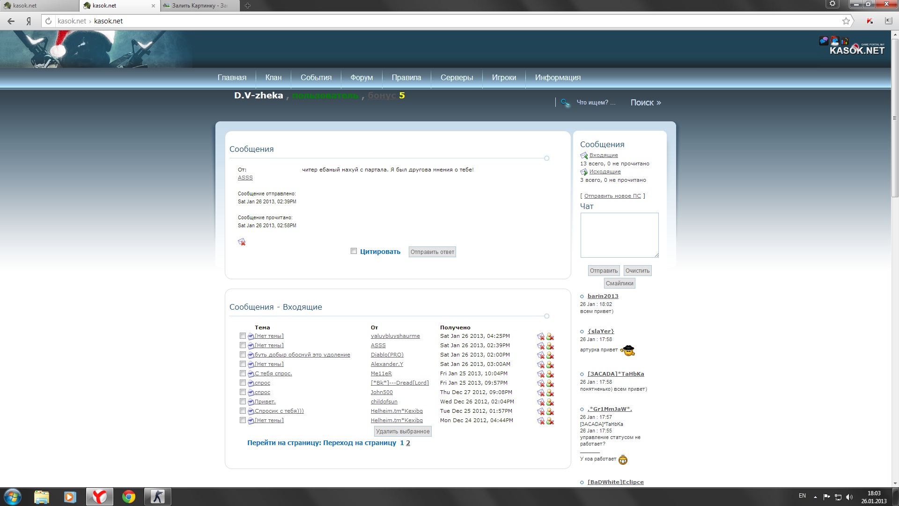Viewport: 899px width, 506px height.
Task: Open Google Chrome from the taskbar
Action: click(x=128, y=497)
